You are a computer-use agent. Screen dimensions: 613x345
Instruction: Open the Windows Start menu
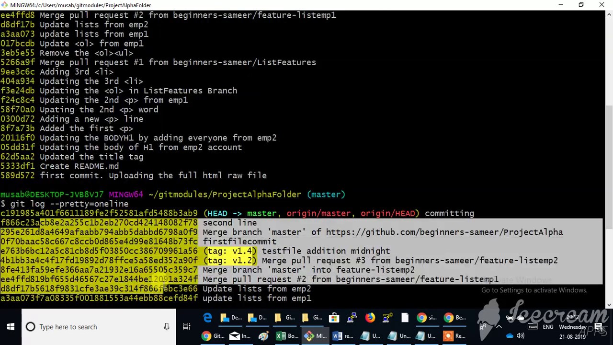tap(11, 327)
